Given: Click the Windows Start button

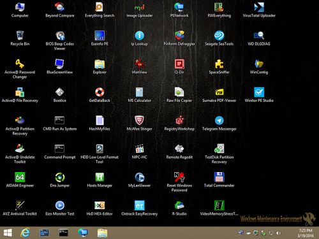Looking at the screenshot, I should (8, 233).
